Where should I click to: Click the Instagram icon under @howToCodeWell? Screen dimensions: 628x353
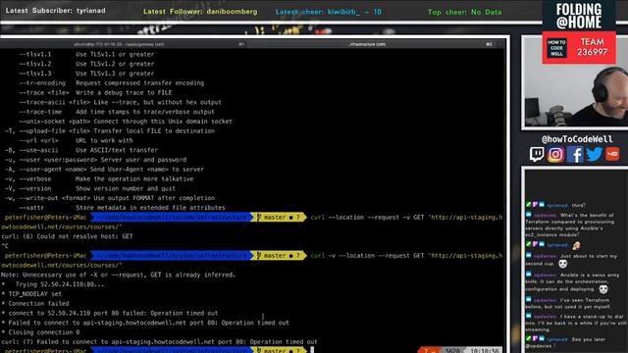coord(555,154)
